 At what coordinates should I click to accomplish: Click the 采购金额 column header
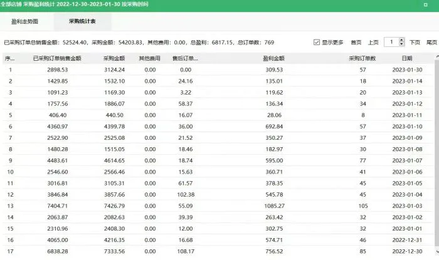[115, 58]
